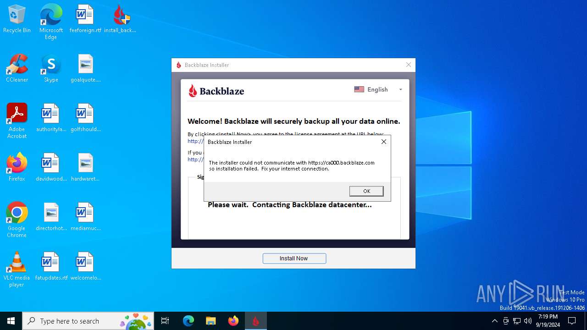Open Skype desktop shortcut
The width and height of the screenshot is (587, 330).
pos(51,69)
